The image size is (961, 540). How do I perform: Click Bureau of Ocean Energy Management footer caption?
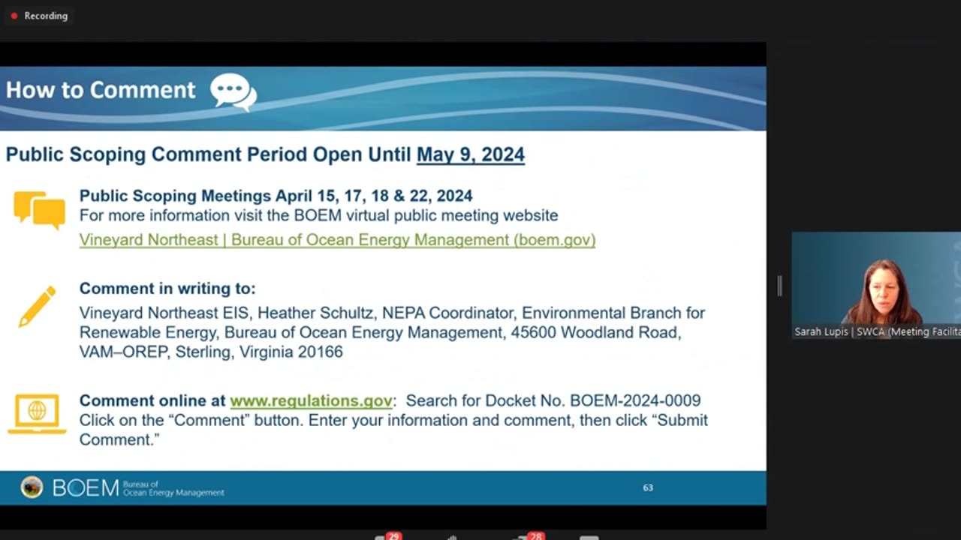click(x=173, y=488)
